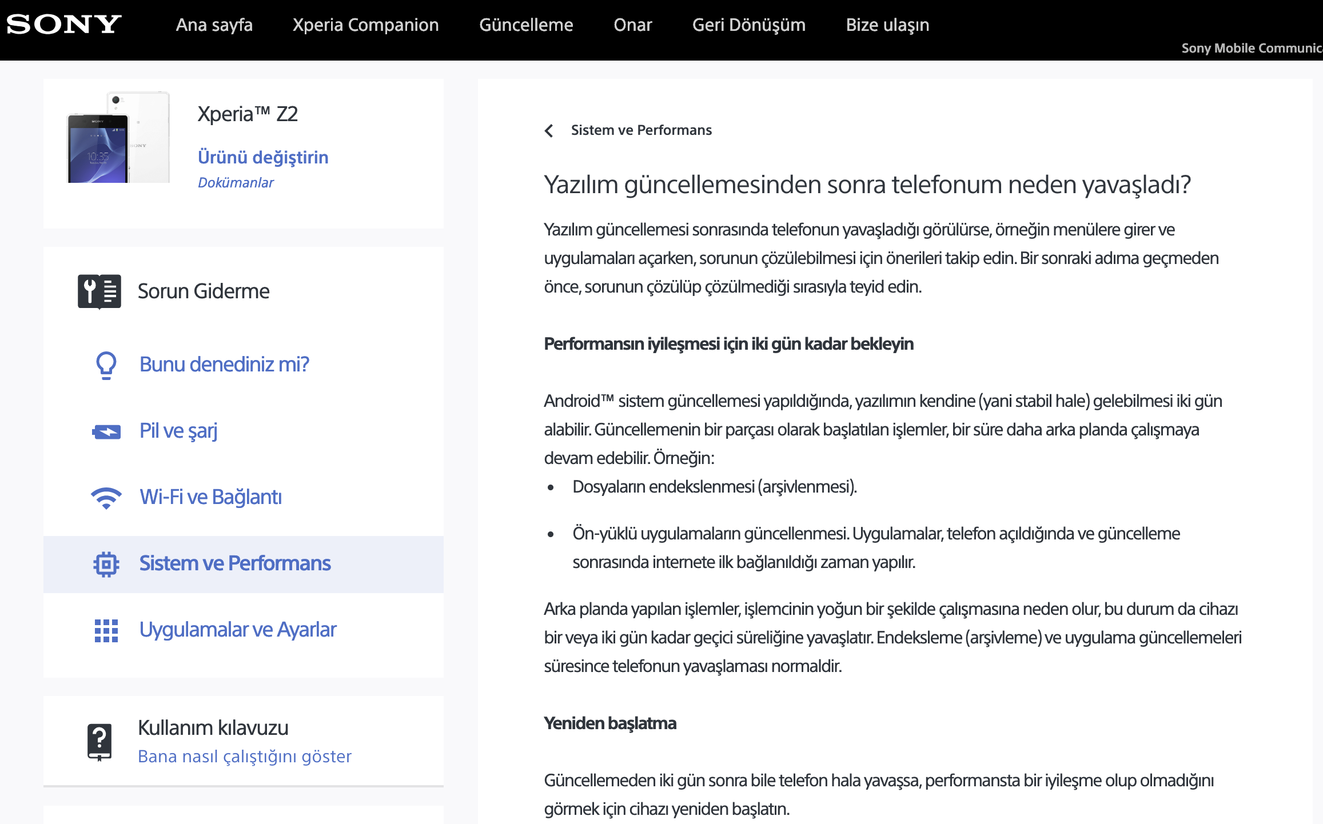This screenshot has width=1323, height=824.
Task: Open the Ana sayfa menu item
Action: pos(214,25)
